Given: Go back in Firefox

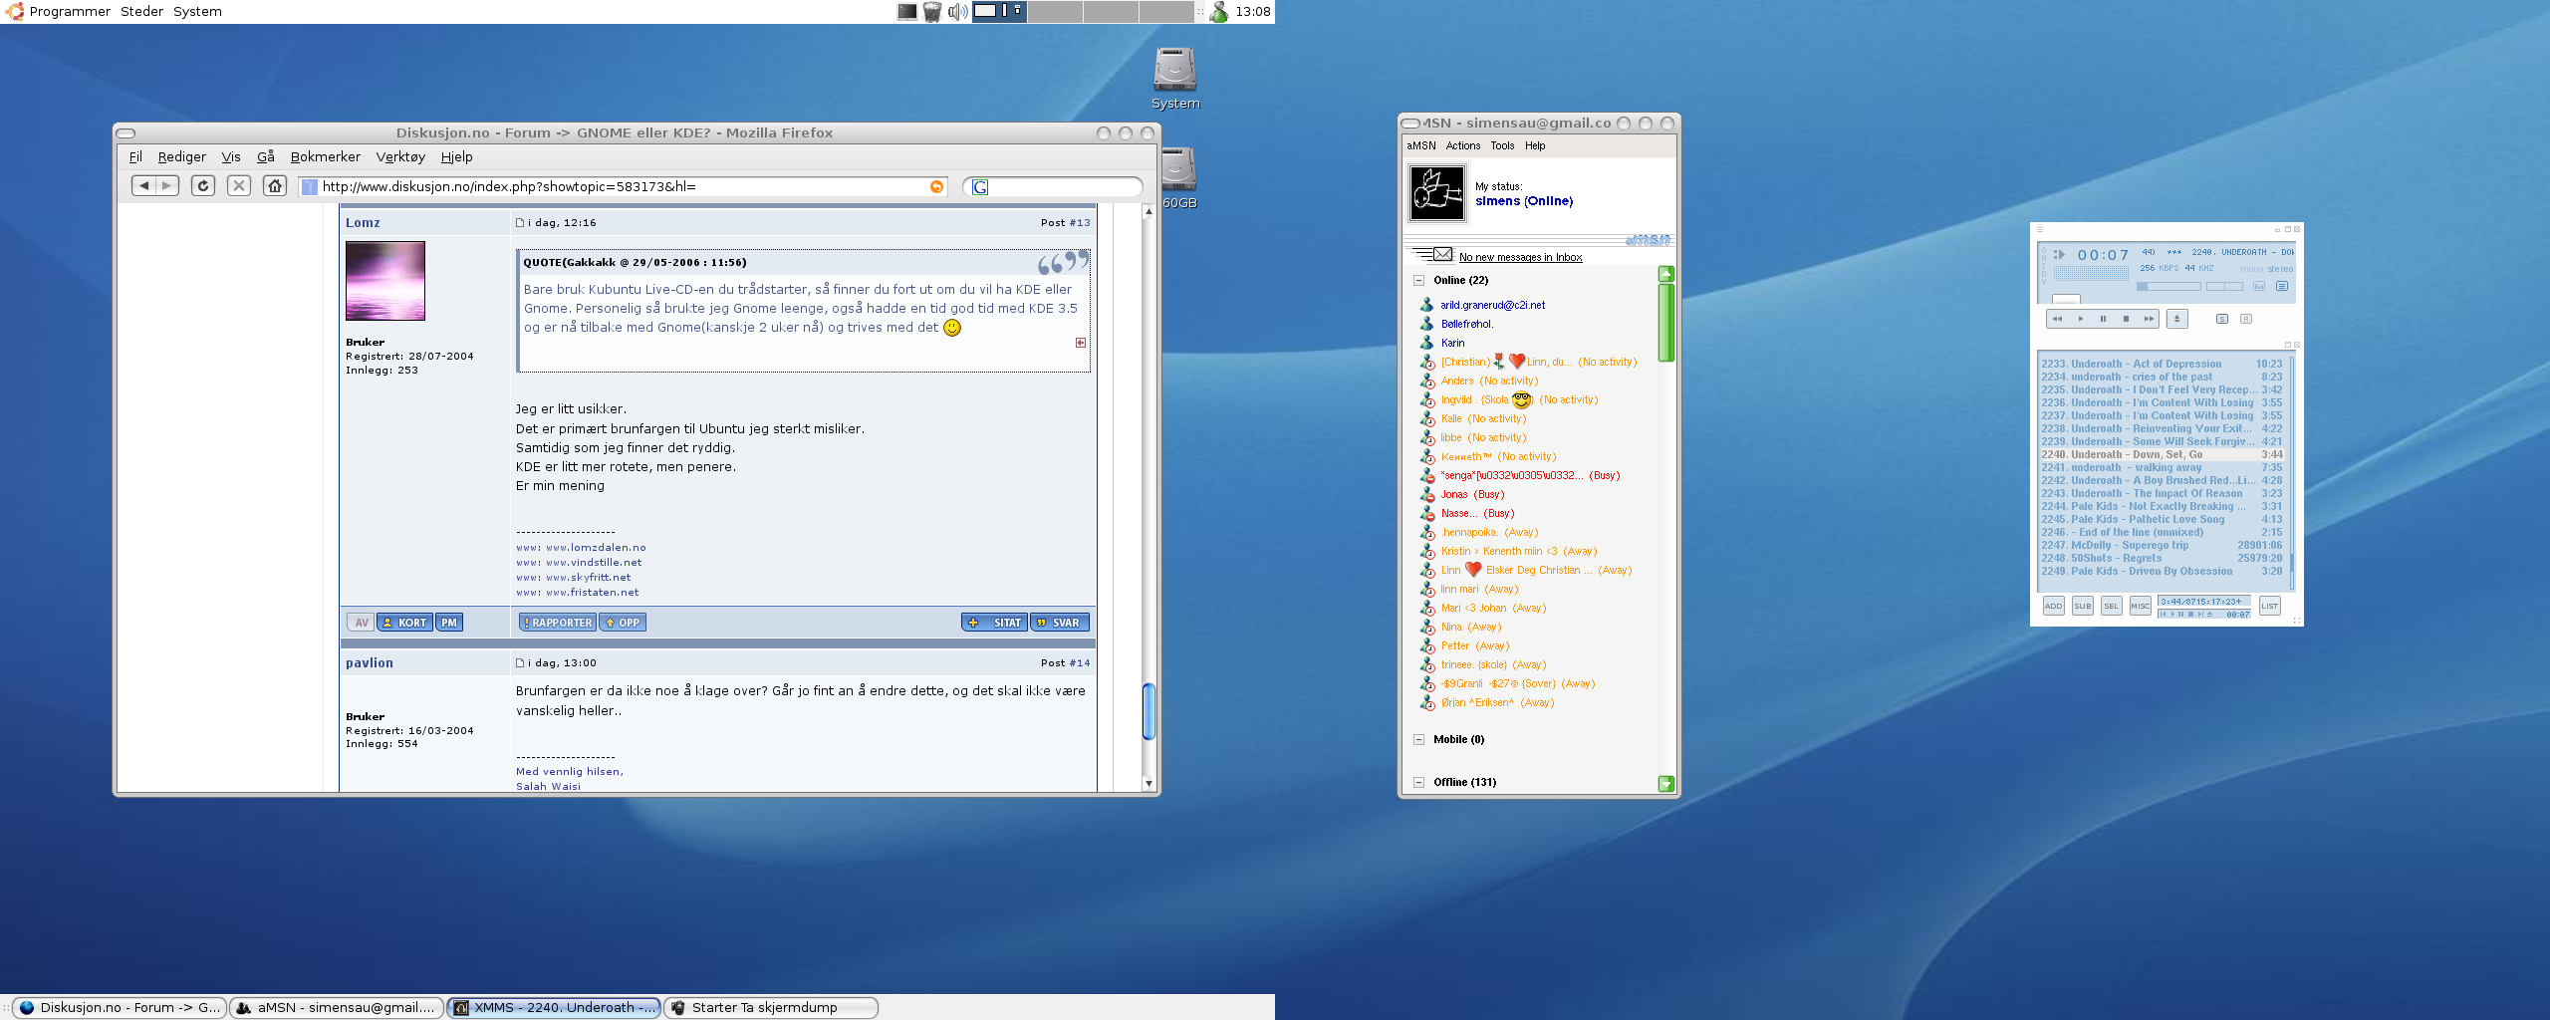Looking at the screenshot, I should point(144,185).
